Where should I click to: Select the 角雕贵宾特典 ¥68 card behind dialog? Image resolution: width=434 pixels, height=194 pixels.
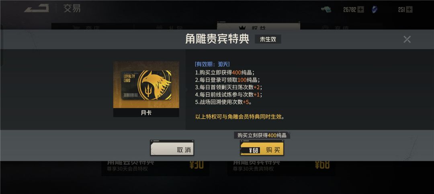(281, 167)
